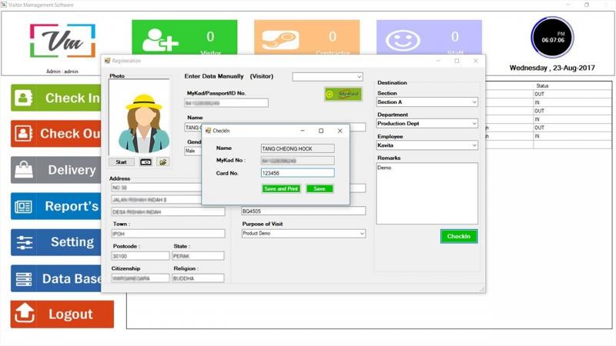Viewport: 616px width, 346px height.
Task: Click the Report's newspaper icon
Action: click(x=24, y=206)
